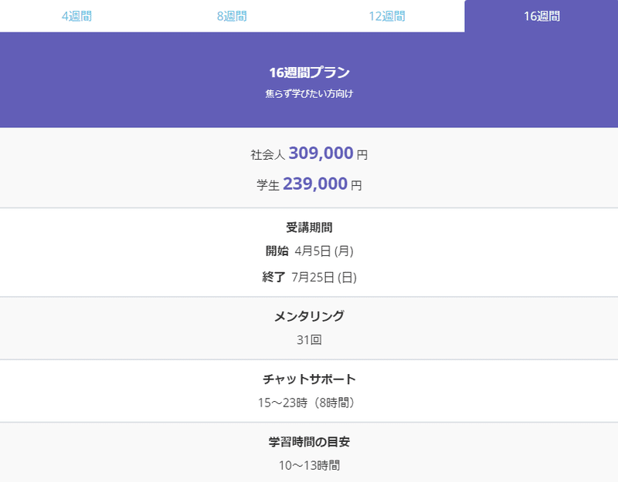Click the 16週間プラン heading
The height and width of the screenshot is (482, 618).
point(310,72)
